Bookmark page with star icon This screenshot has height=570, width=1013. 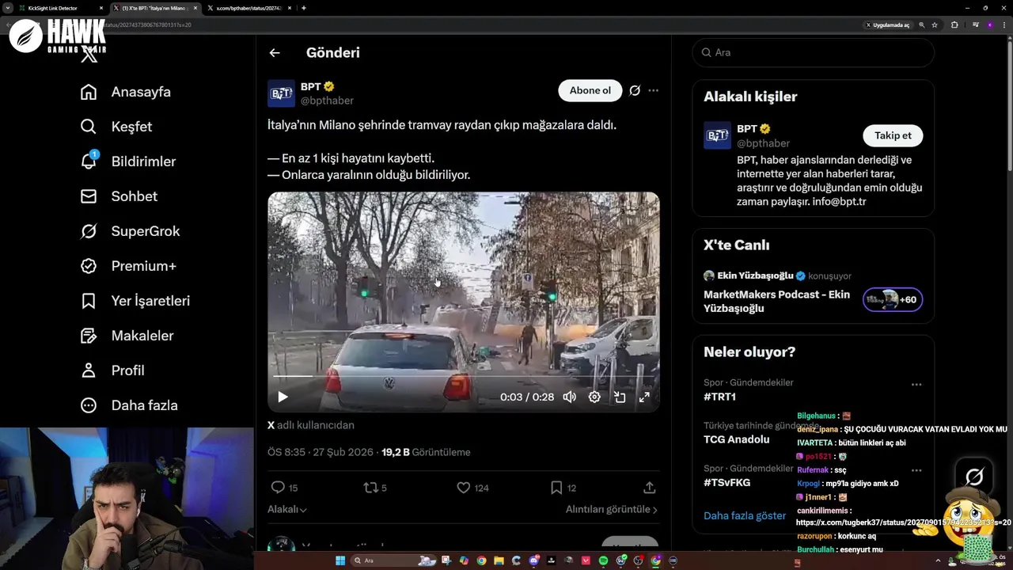pyautogui.click(x=935, y=25)
